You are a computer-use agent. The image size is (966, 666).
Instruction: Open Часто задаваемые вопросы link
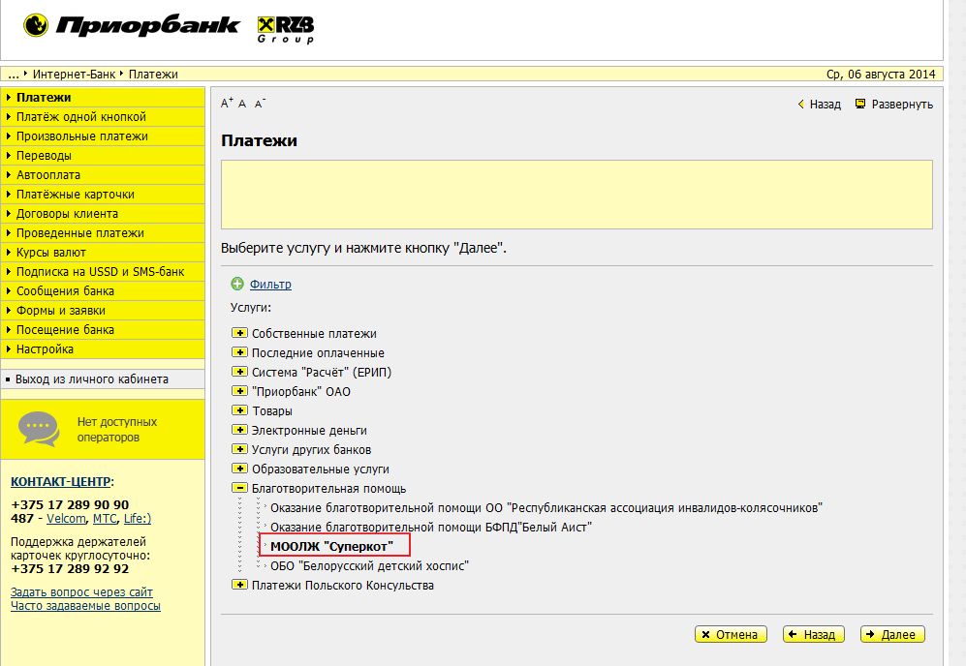point(85,606)
